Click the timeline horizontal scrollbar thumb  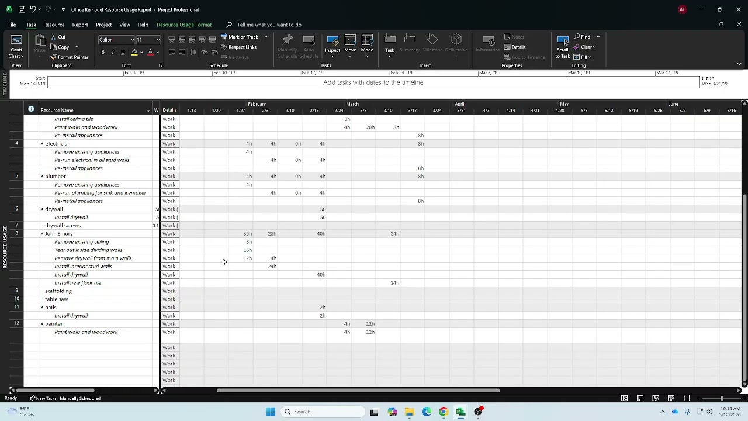coord(358,391)
